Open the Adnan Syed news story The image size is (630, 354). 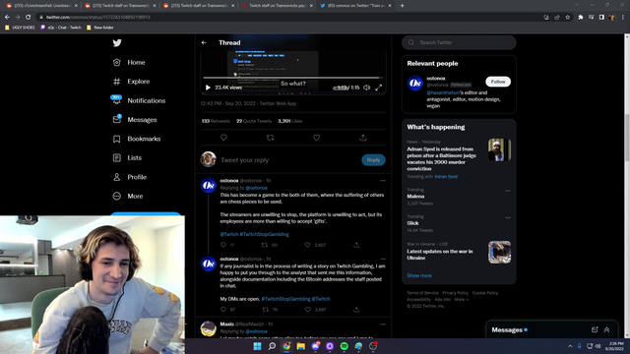coord(459,159)
